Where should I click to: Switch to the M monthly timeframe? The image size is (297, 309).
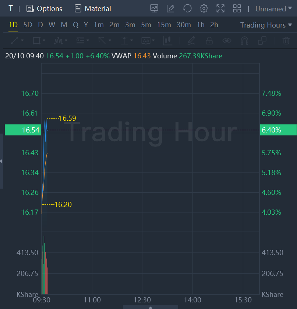(64, 25)
